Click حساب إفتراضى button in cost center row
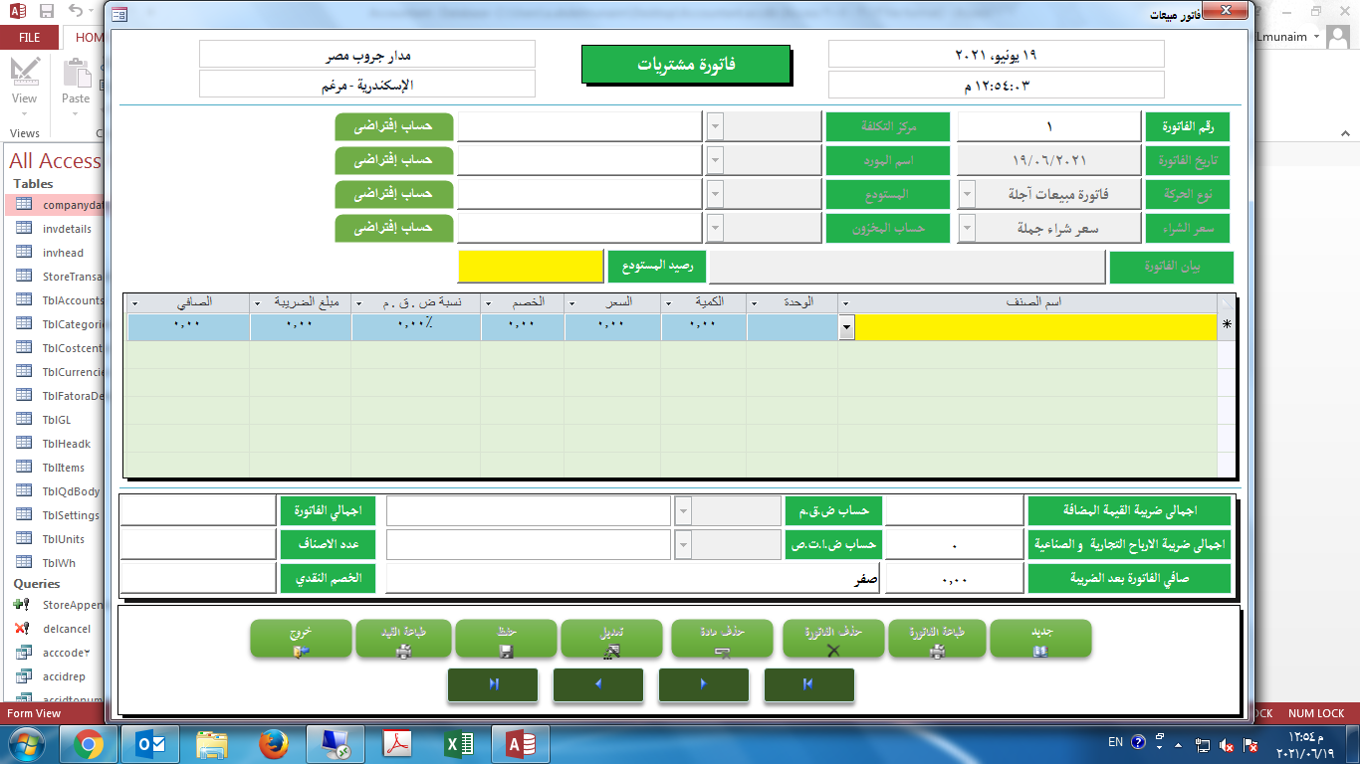Viewport: 1360px width, 764px height. point(394,126)
